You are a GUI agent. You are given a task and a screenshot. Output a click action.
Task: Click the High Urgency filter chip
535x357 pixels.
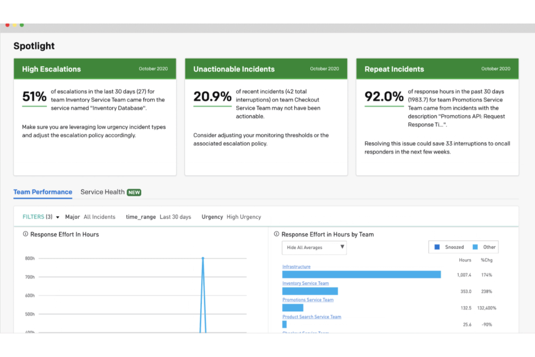click(x=244, y=217)
